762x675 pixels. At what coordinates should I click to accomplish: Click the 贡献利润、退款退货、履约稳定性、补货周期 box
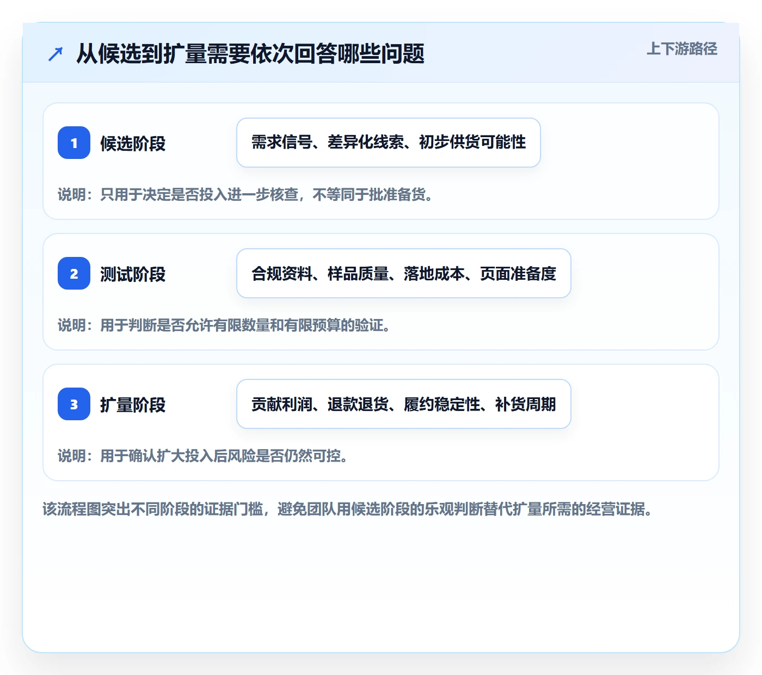click(404, 404)
